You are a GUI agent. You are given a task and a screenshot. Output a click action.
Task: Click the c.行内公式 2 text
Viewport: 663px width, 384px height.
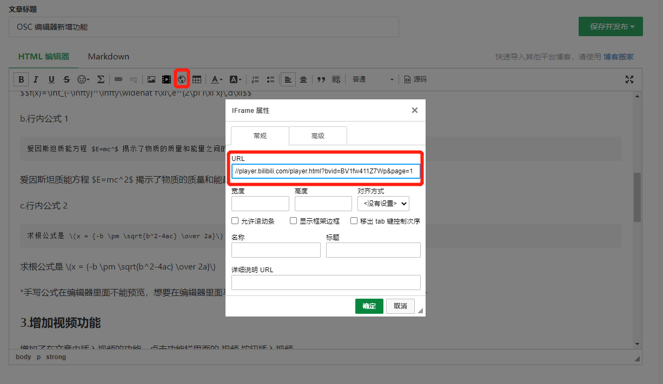[44, 206]
